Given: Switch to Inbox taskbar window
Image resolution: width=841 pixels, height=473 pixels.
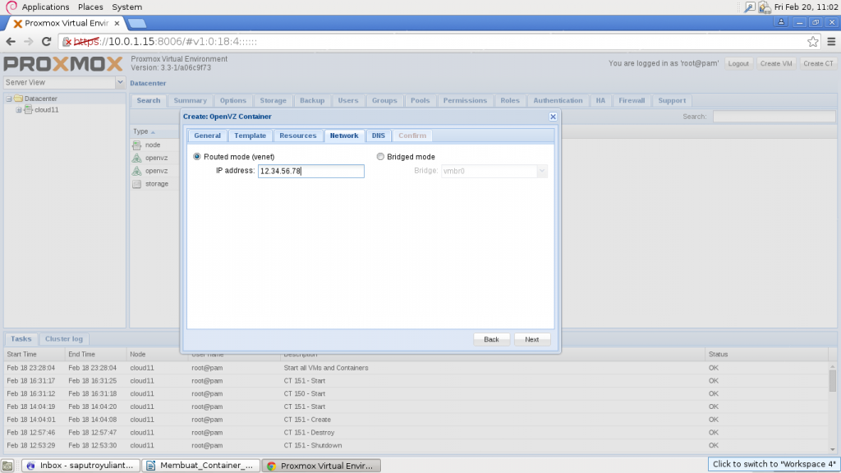Looking at the screenshot, I should (81, 466).
